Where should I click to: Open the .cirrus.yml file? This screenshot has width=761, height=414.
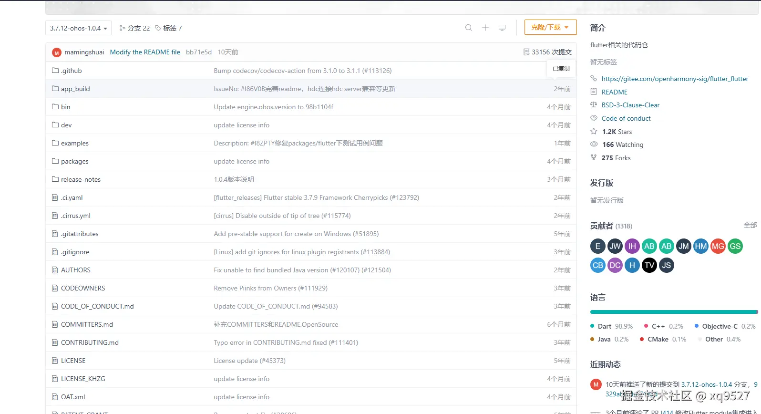point(76,216)
